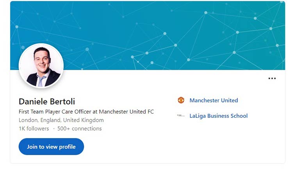Click the LaLiga Business School logo

[x=181, y=116]
